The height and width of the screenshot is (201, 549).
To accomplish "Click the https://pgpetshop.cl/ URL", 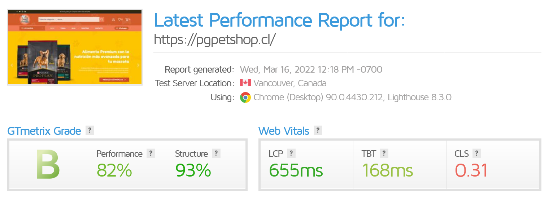I will click(215, 40).
